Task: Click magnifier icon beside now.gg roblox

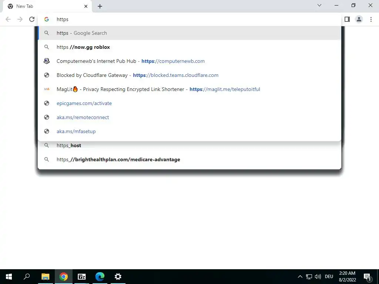Action: click(47, 47)
